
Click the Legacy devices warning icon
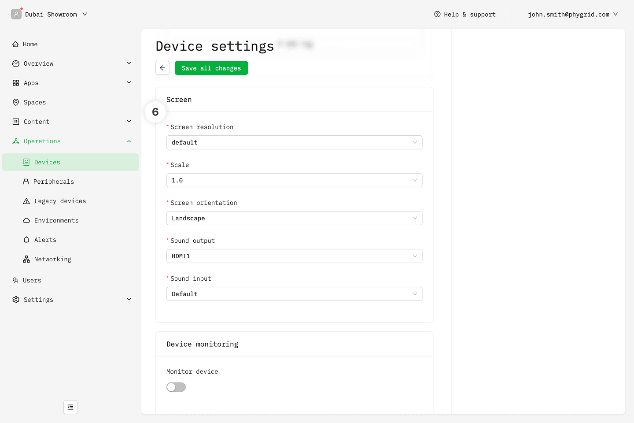point(26,201)
